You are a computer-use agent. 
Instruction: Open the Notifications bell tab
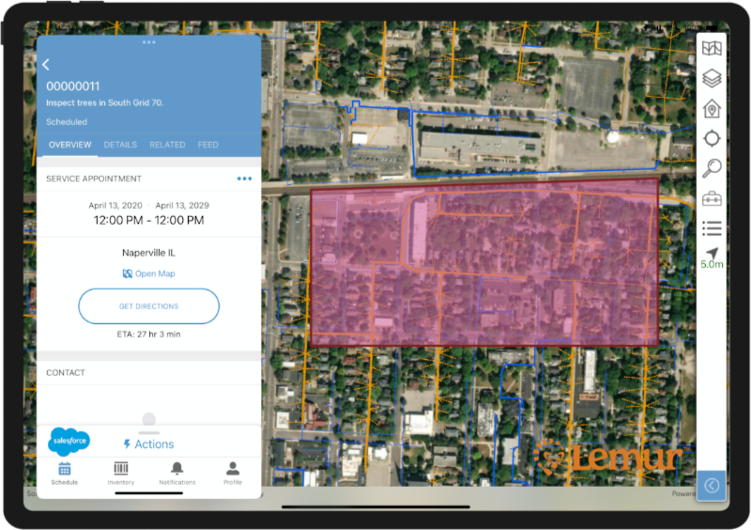point(176,472)
